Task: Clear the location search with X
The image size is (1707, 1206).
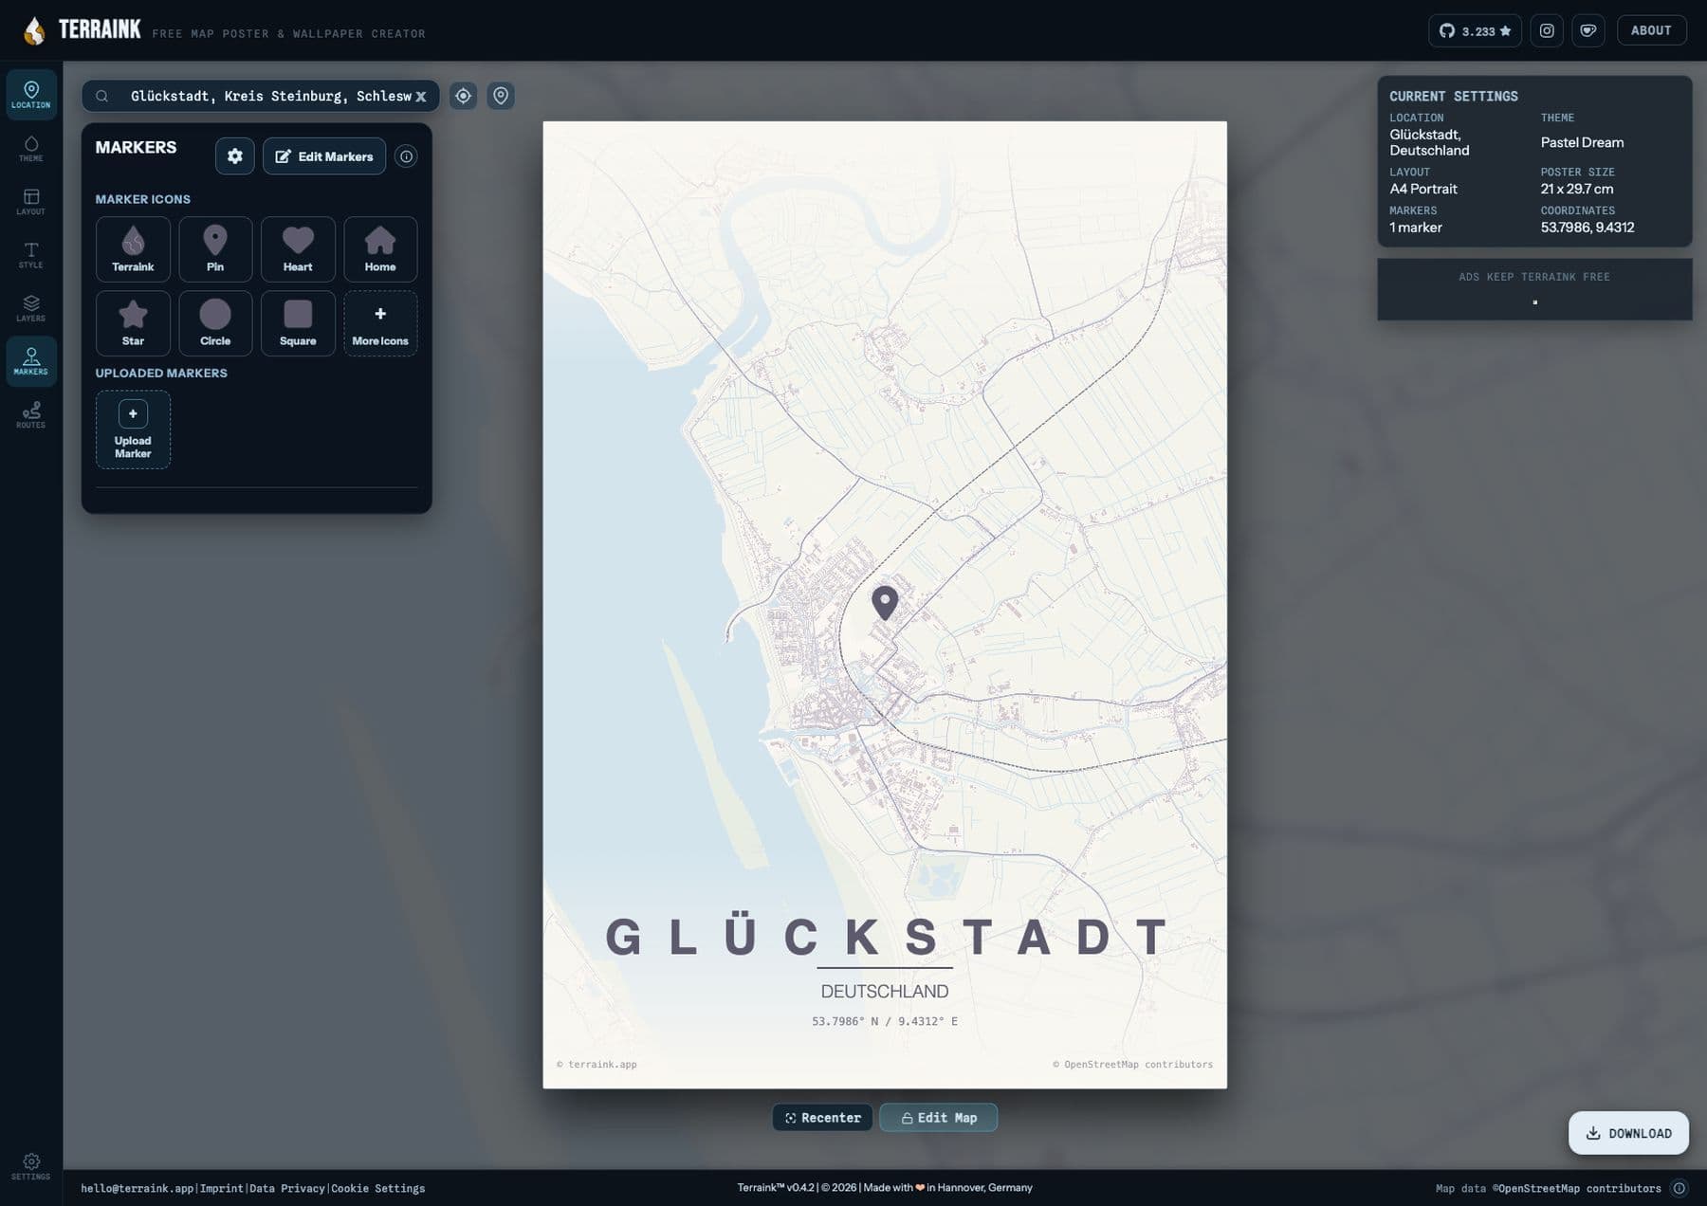Action: coord(421,97)
